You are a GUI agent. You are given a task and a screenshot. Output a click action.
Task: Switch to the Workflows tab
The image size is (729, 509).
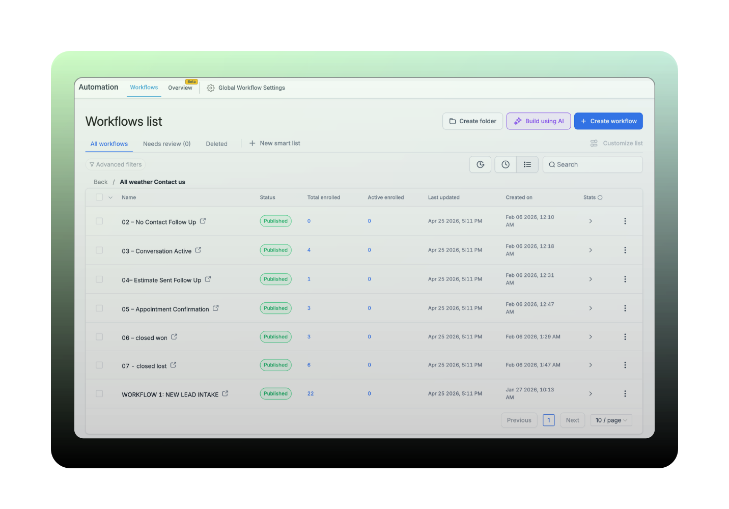(x=144, y=88)
